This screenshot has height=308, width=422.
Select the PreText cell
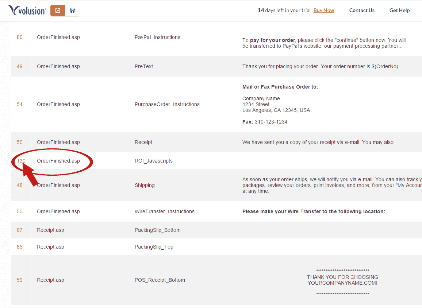coord(144,66)
